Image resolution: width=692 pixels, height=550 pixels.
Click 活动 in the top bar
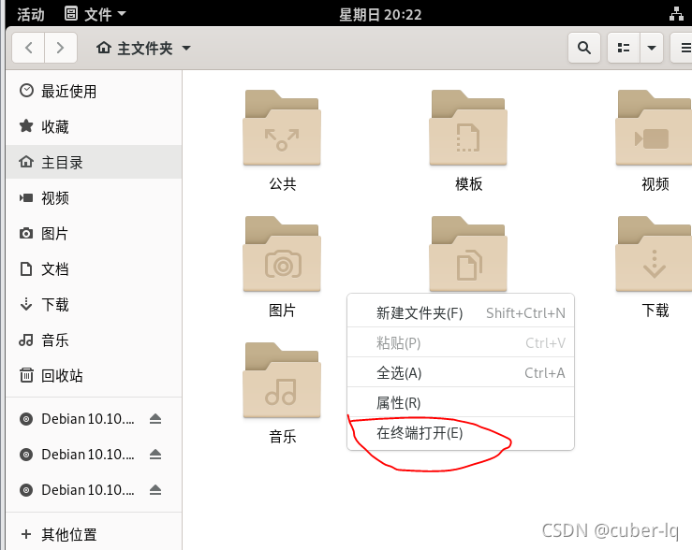click(31, 14)
